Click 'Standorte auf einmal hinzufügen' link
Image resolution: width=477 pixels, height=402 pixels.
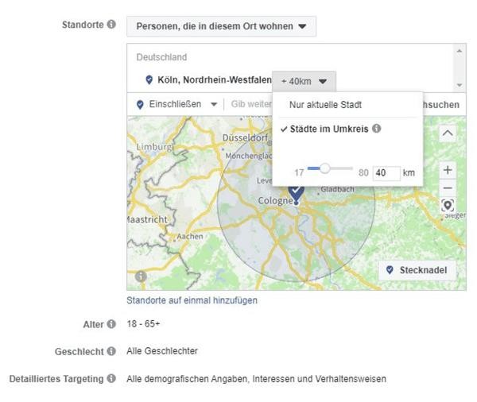point(192,300)
